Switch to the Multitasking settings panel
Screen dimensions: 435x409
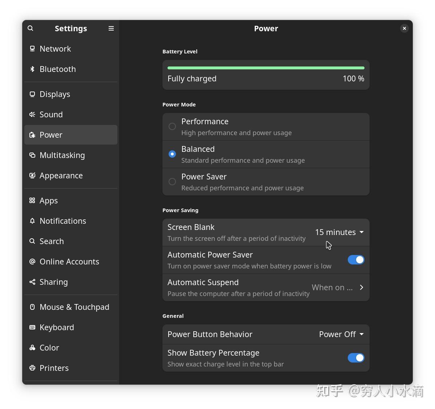coord(62,155)
